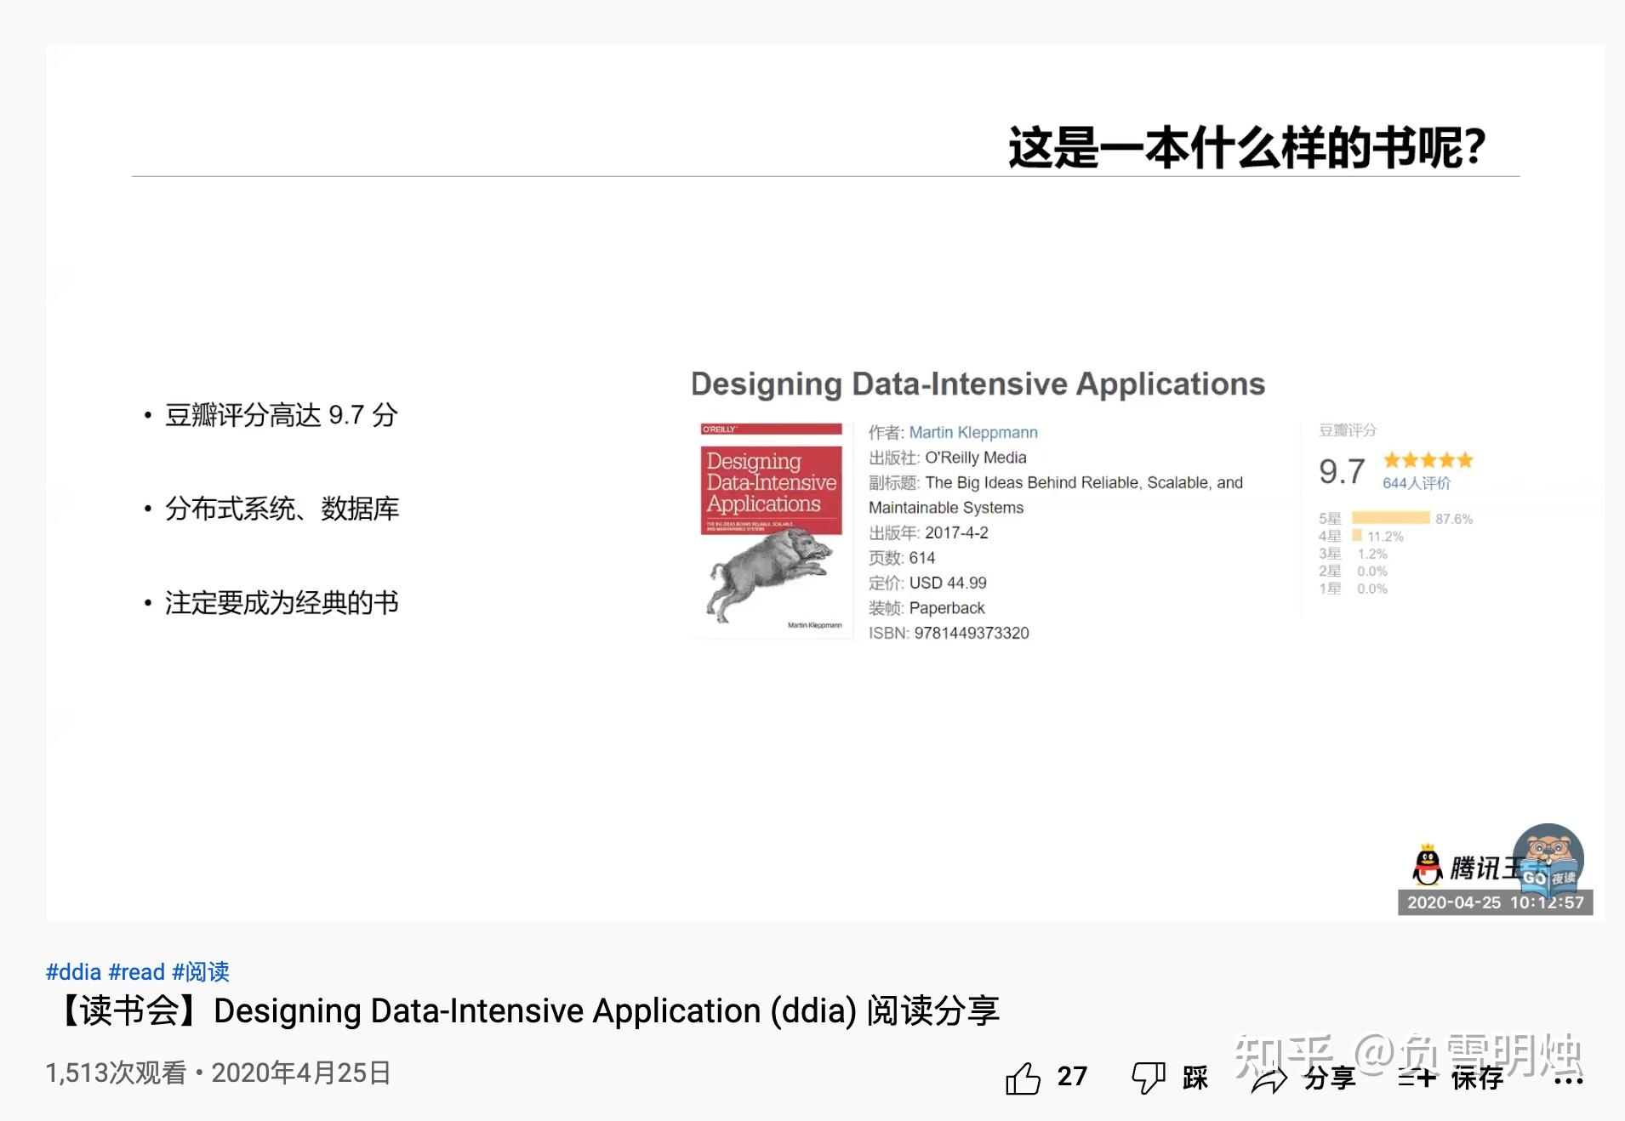Follow the #read hashtag

click(x=138, y=971)
